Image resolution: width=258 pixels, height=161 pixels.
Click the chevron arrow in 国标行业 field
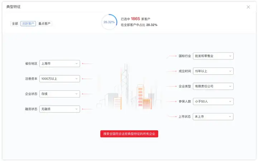(x=230, y=56)
